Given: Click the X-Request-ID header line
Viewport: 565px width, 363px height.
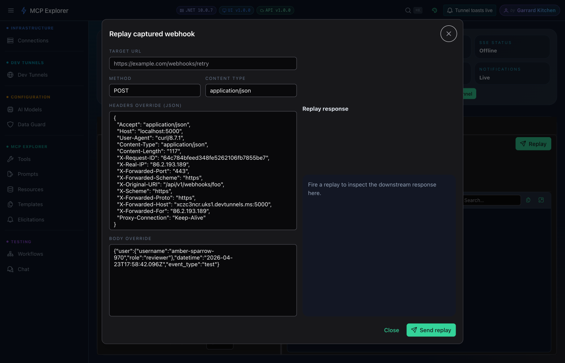Looking at the screenshot, I should (193, 158).
